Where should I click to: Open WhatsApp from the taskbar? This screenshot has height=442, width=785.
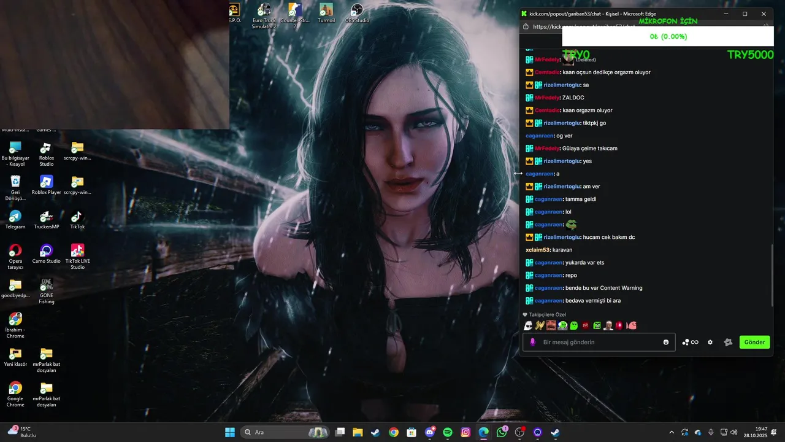click(502, 432)
